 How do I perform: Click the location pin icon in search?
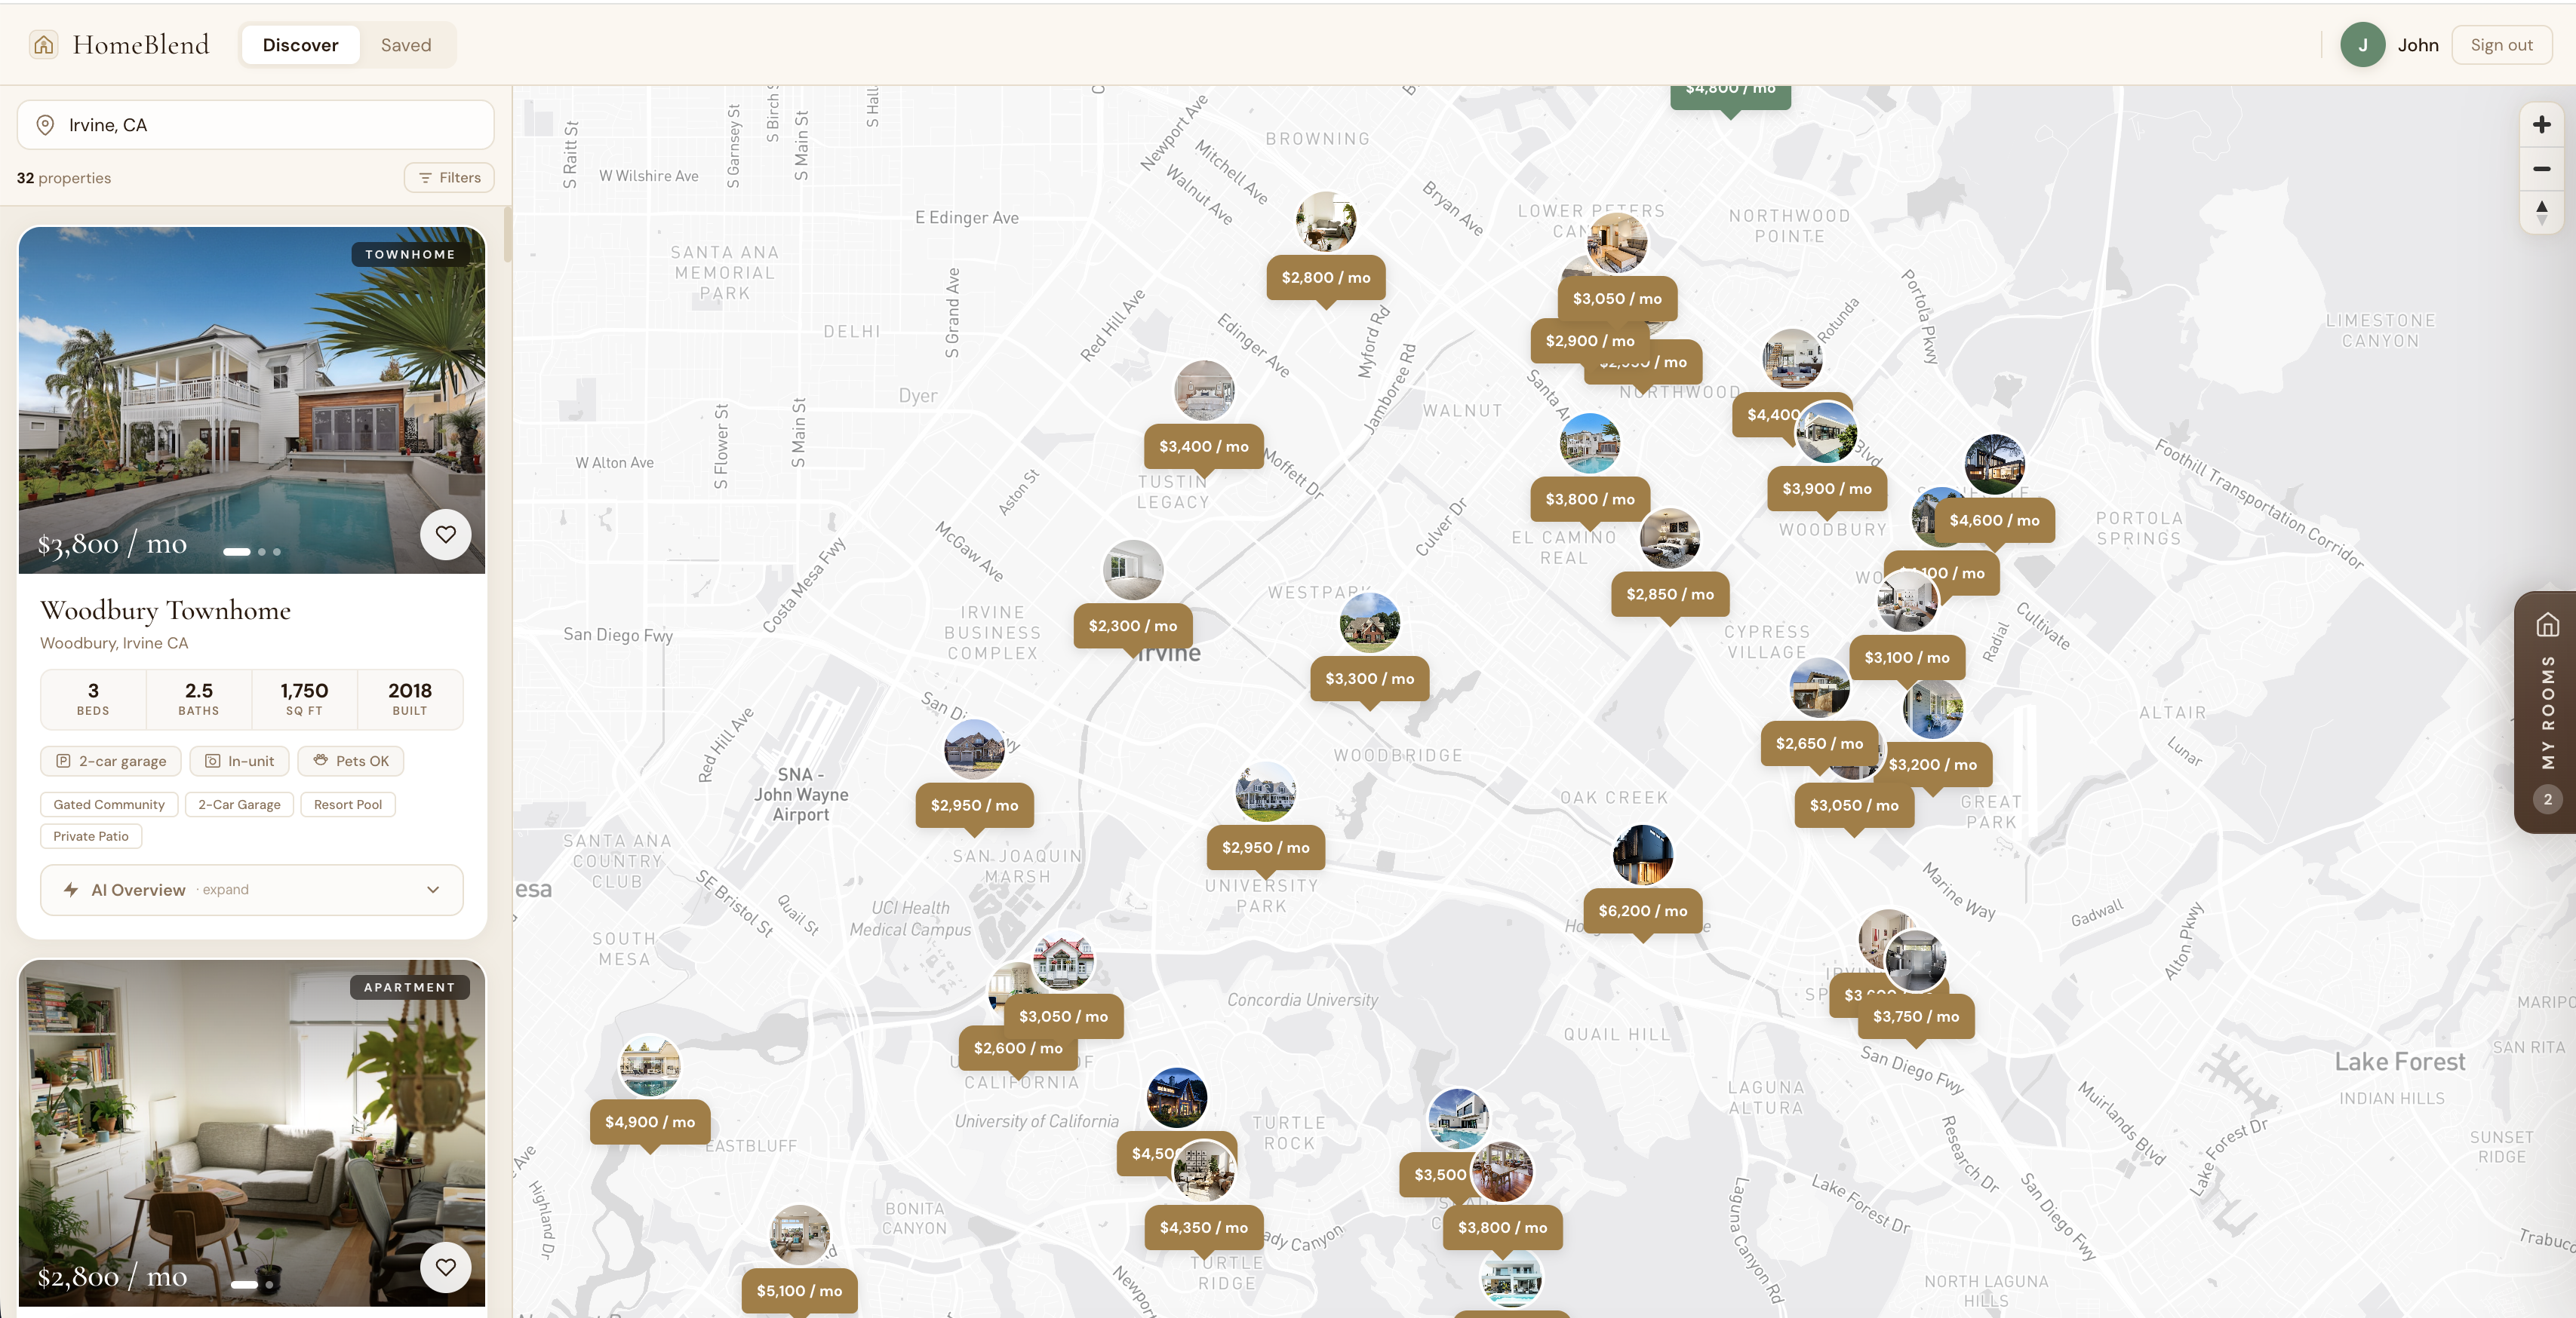point(45,125)
